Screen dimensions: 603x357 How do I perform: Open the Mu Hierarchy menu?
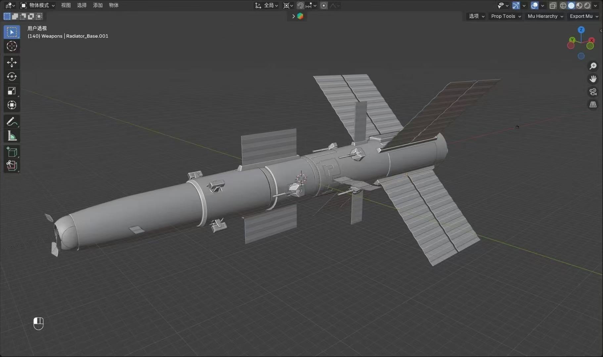[545, 16]
